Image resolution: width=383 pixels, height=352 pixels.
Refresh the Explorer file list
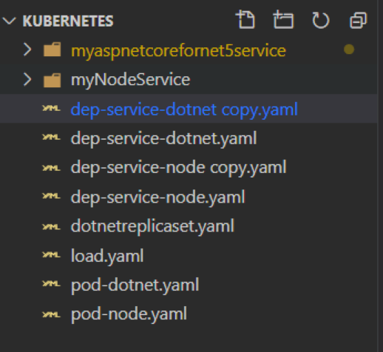pos(320,20)
